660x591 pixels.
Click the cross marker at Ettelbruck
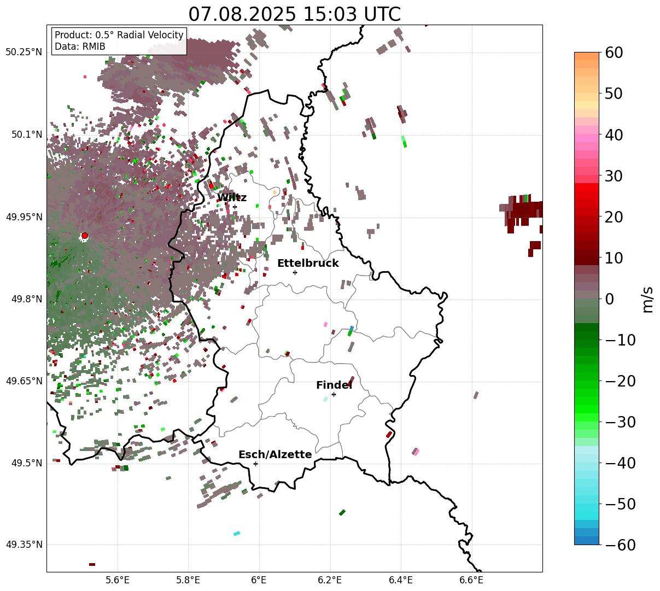pyautogui.click(x=295, y=272)
